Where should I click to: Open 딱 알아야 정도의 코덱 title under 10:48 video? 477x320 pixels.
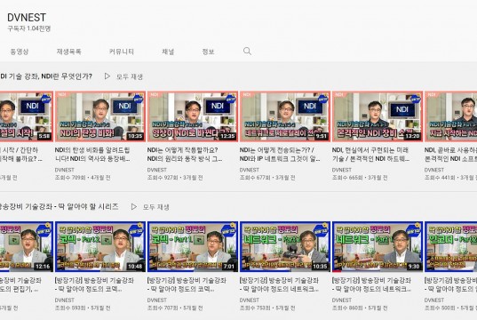pyautogui.click(x=94, y=284)
